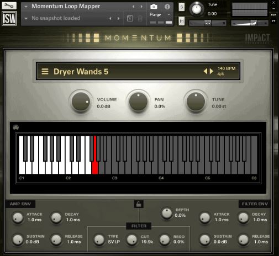Click the save snapshot disk icon

click(x=130, y=18)
